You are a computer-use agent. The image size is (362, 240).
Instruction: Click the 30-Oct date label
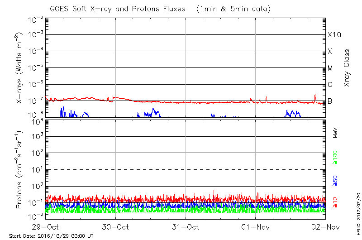coord(115,227)
